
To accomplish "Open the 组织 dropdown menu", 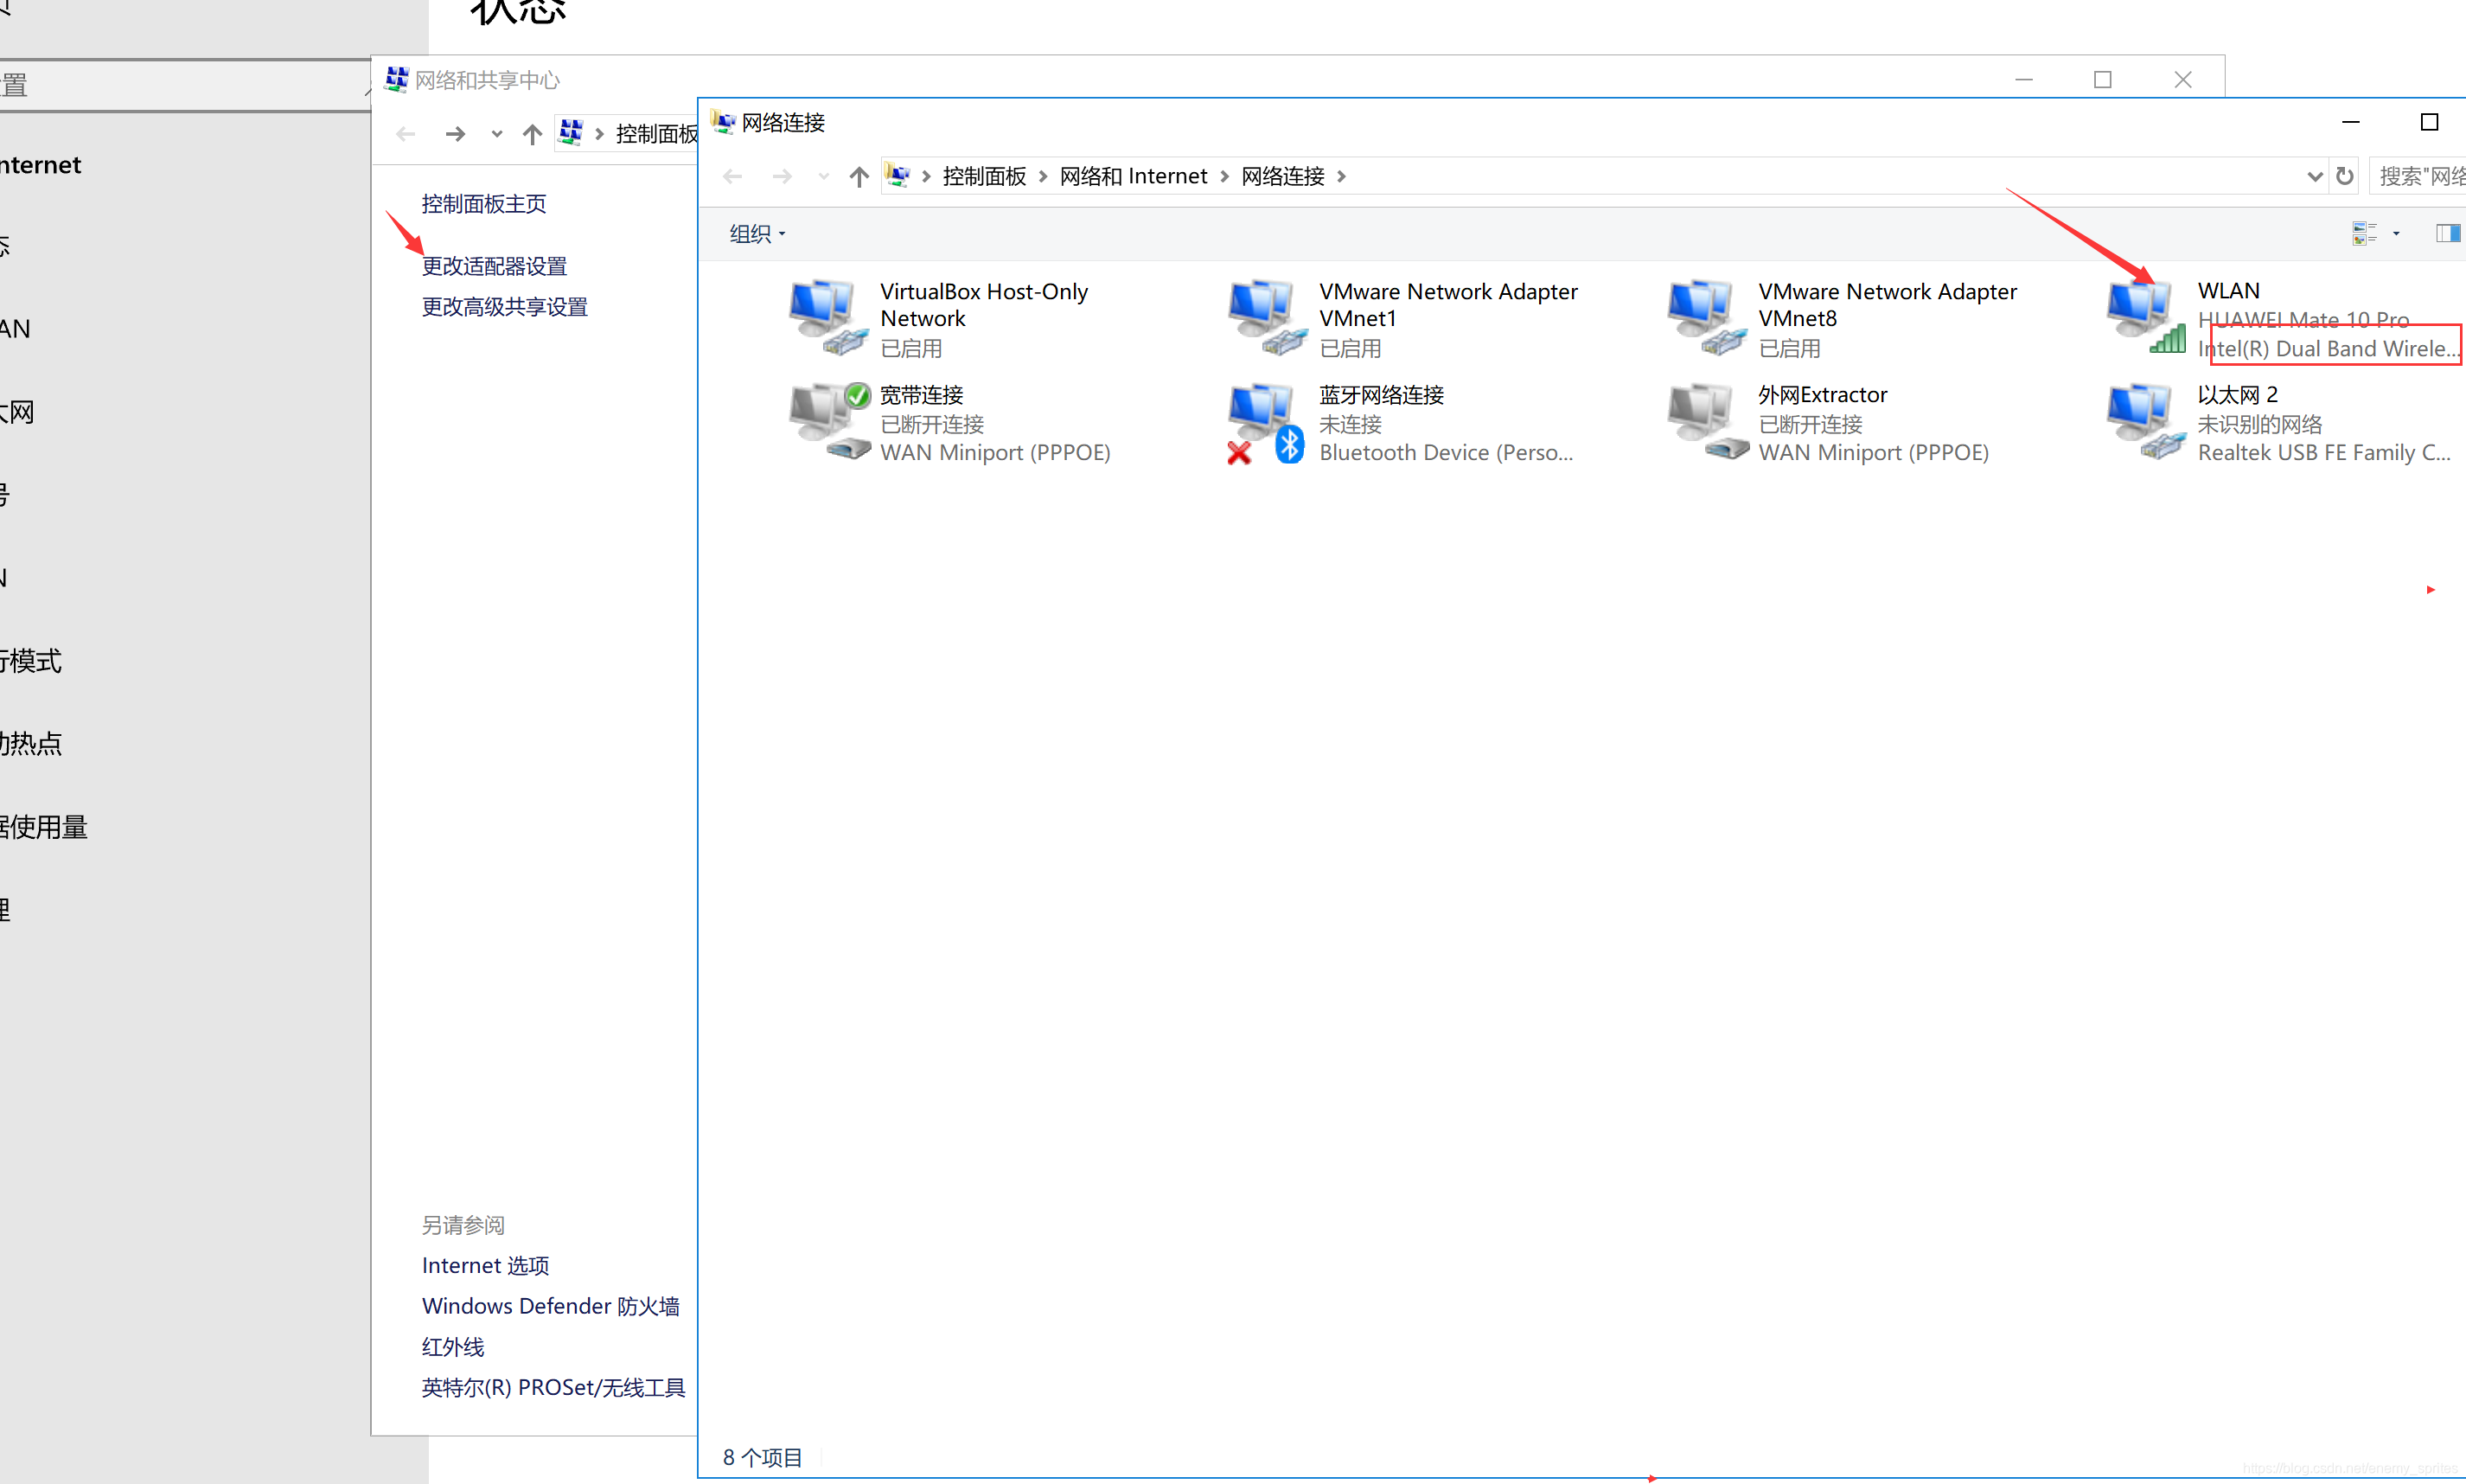I will [x=757, y=233].
